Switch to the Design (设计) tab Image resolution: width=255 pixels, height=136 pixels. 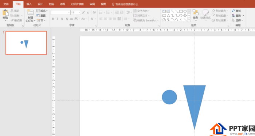pos(40,4)
